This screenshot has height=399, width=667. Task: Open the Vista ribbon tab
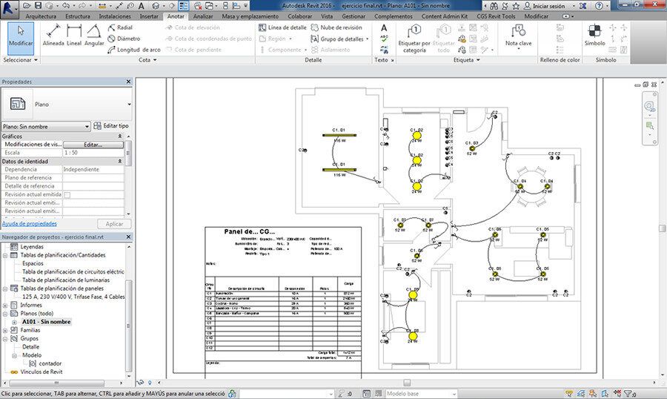click(x=326, y=16)
